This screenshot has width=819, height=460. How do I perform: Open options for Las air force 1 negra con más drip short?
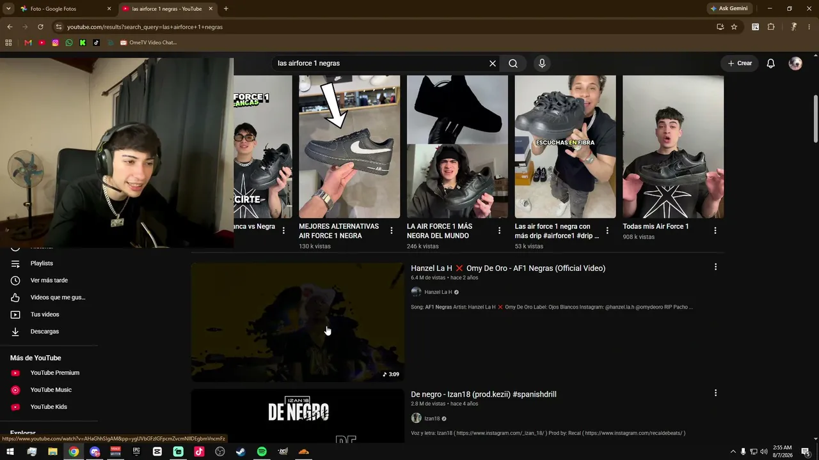point(607,231)
